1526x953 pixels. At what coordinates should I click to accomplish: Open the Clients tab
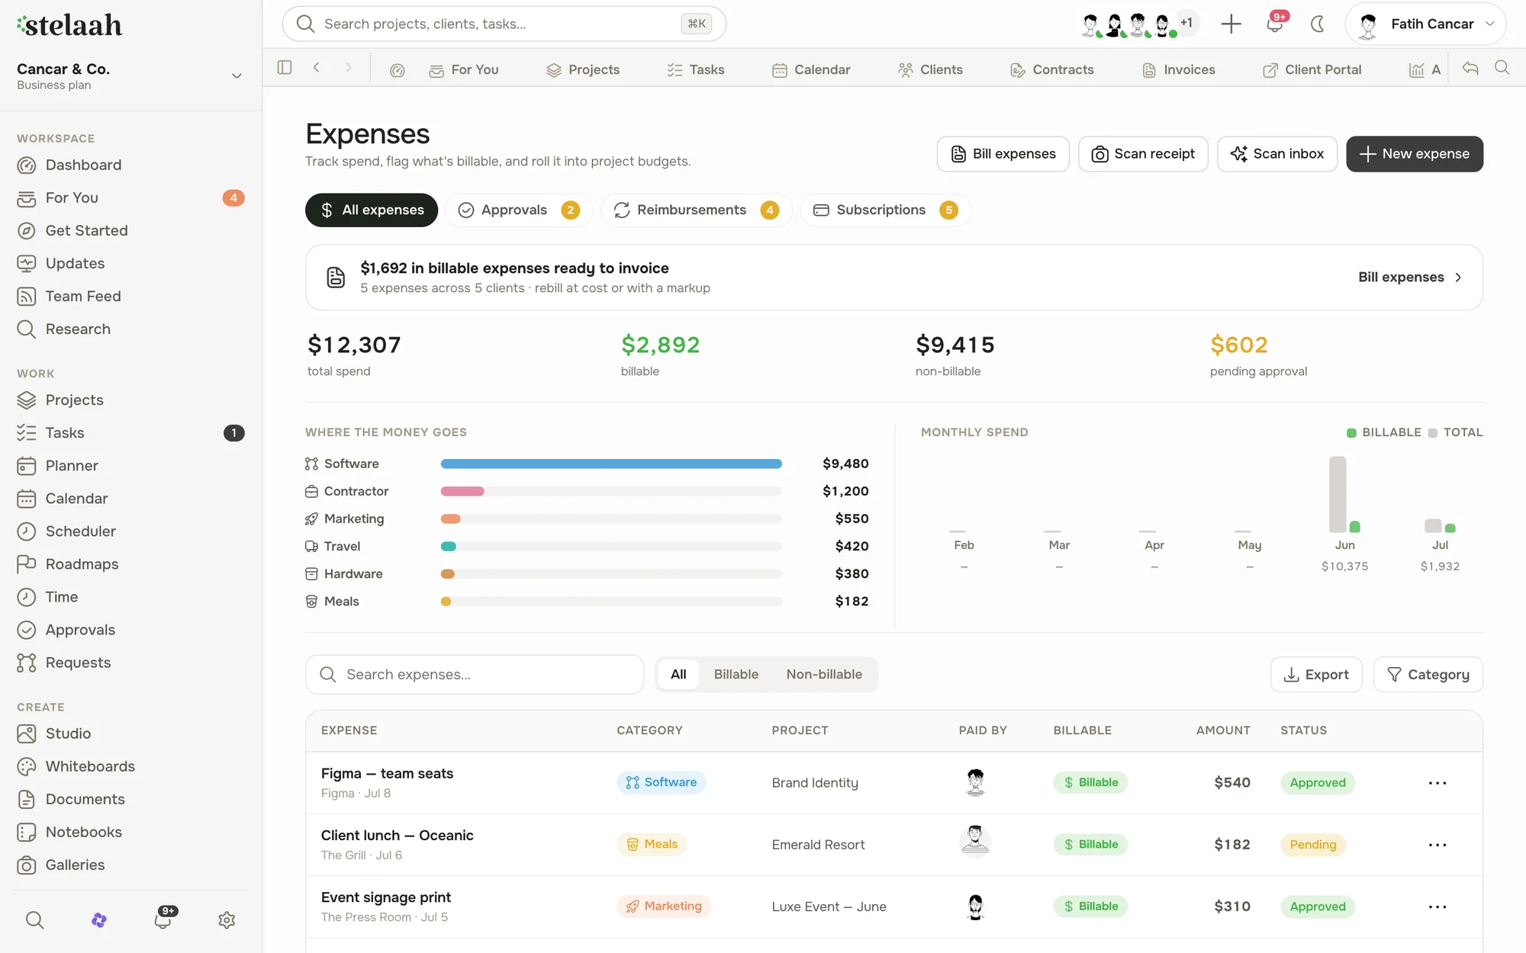(x=930, y=70)
